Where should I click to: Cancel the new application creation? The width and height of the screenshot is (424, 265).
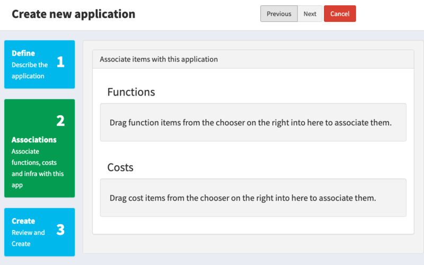click(340, 14)
